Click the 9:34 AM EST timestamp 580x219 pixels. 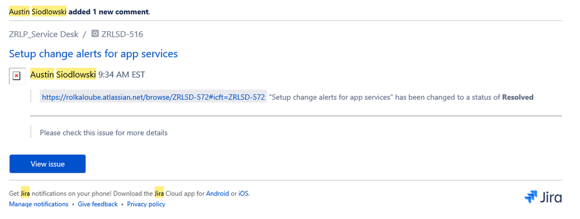pyautogui.click(x=121, y=75)
